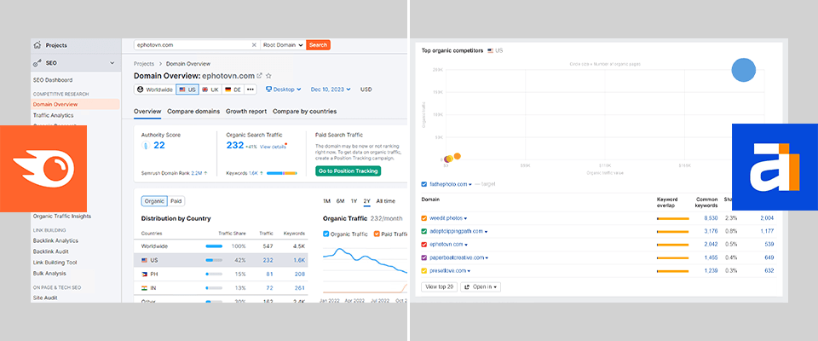Image resolution: width=818 pixels, height=341 pixels.
Task: Switch to the Overview tab
Action: click(x=147, y=111)
